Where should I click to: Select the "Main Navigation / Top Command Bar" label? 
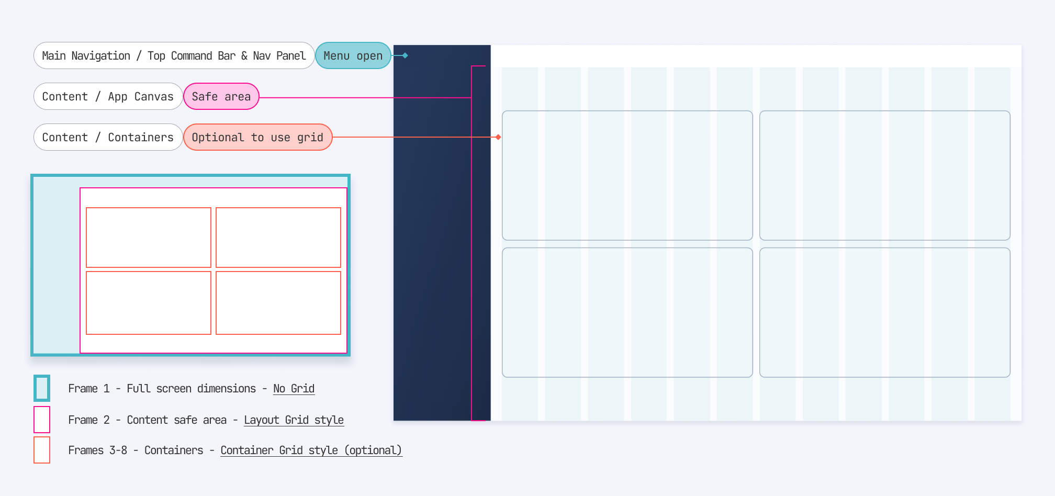173,55
